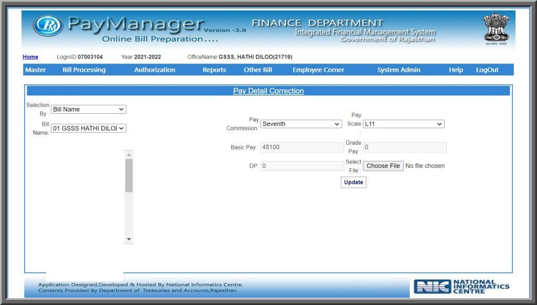This screenshot has height=305, width=537.
Task: Click the Update button
Action: click(353, 182)
